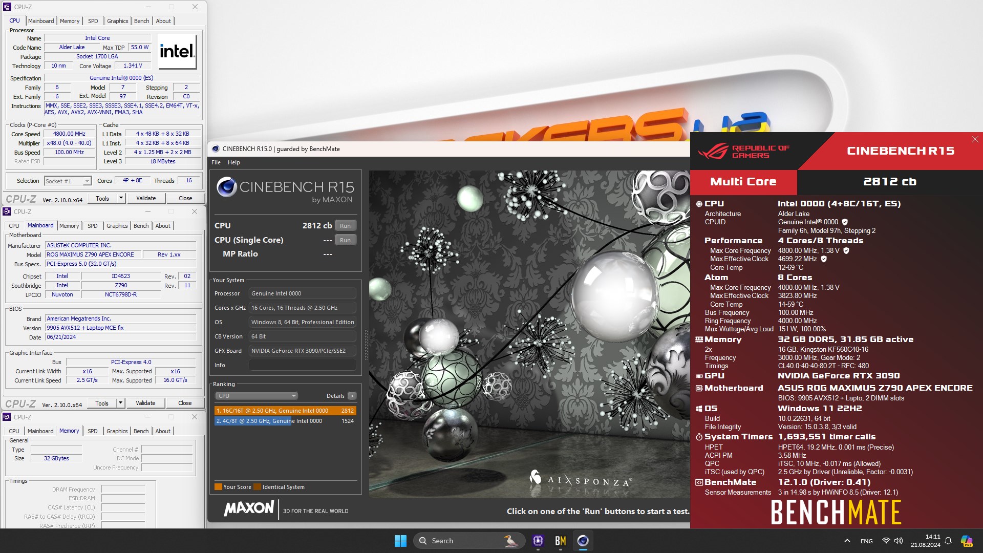Run the CPU Single Core test
The height and width of the screenshot is (553, 983).
pyautogui.click(x=346, y=240)
